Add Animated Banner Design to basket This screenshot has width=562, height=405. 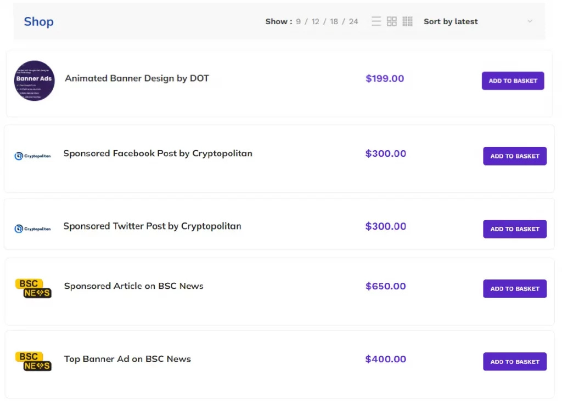tap(513, 81)
